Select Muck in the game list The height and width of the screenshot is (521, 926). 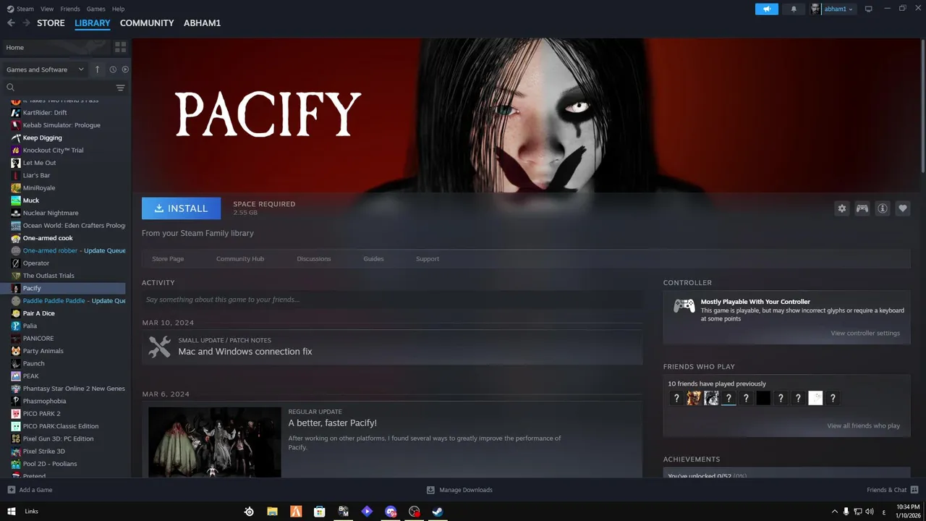(31, 200)
